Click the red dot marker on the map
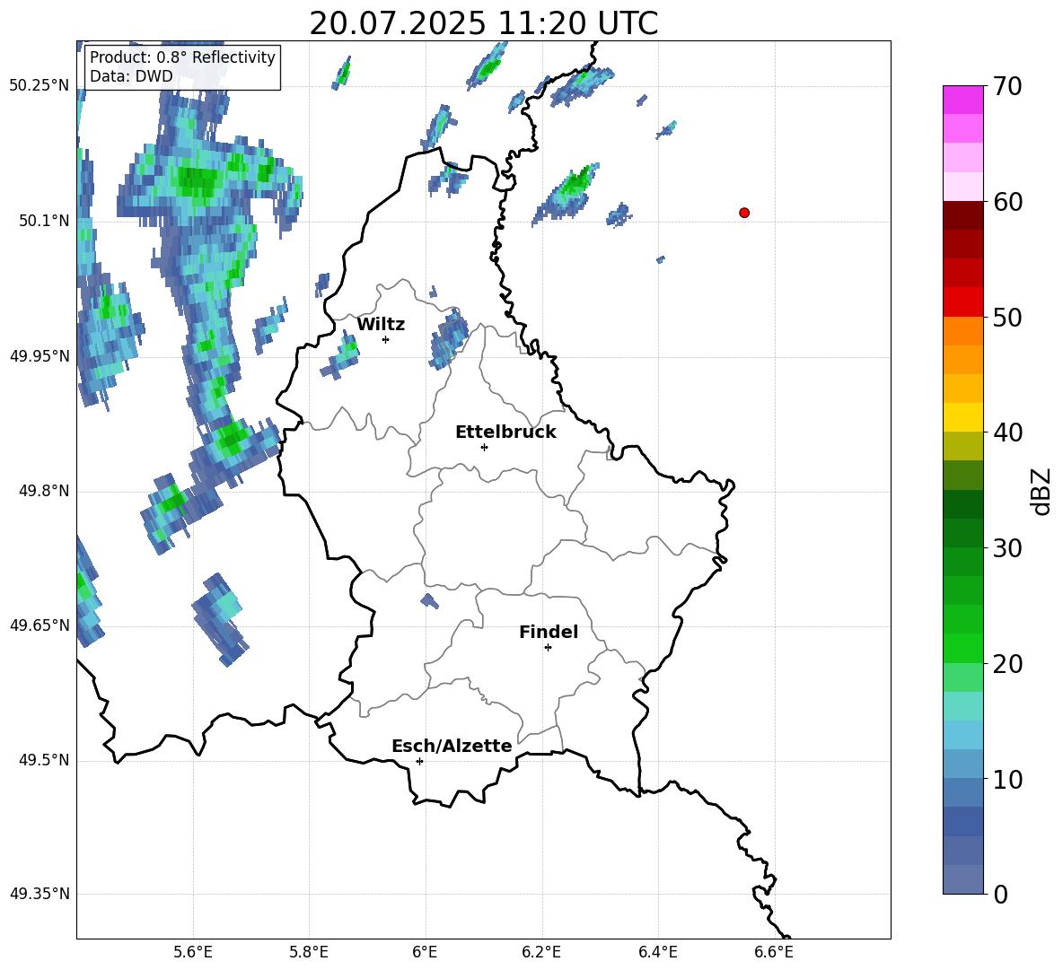This screenshot has height=970, width=1063. point(743,213)
